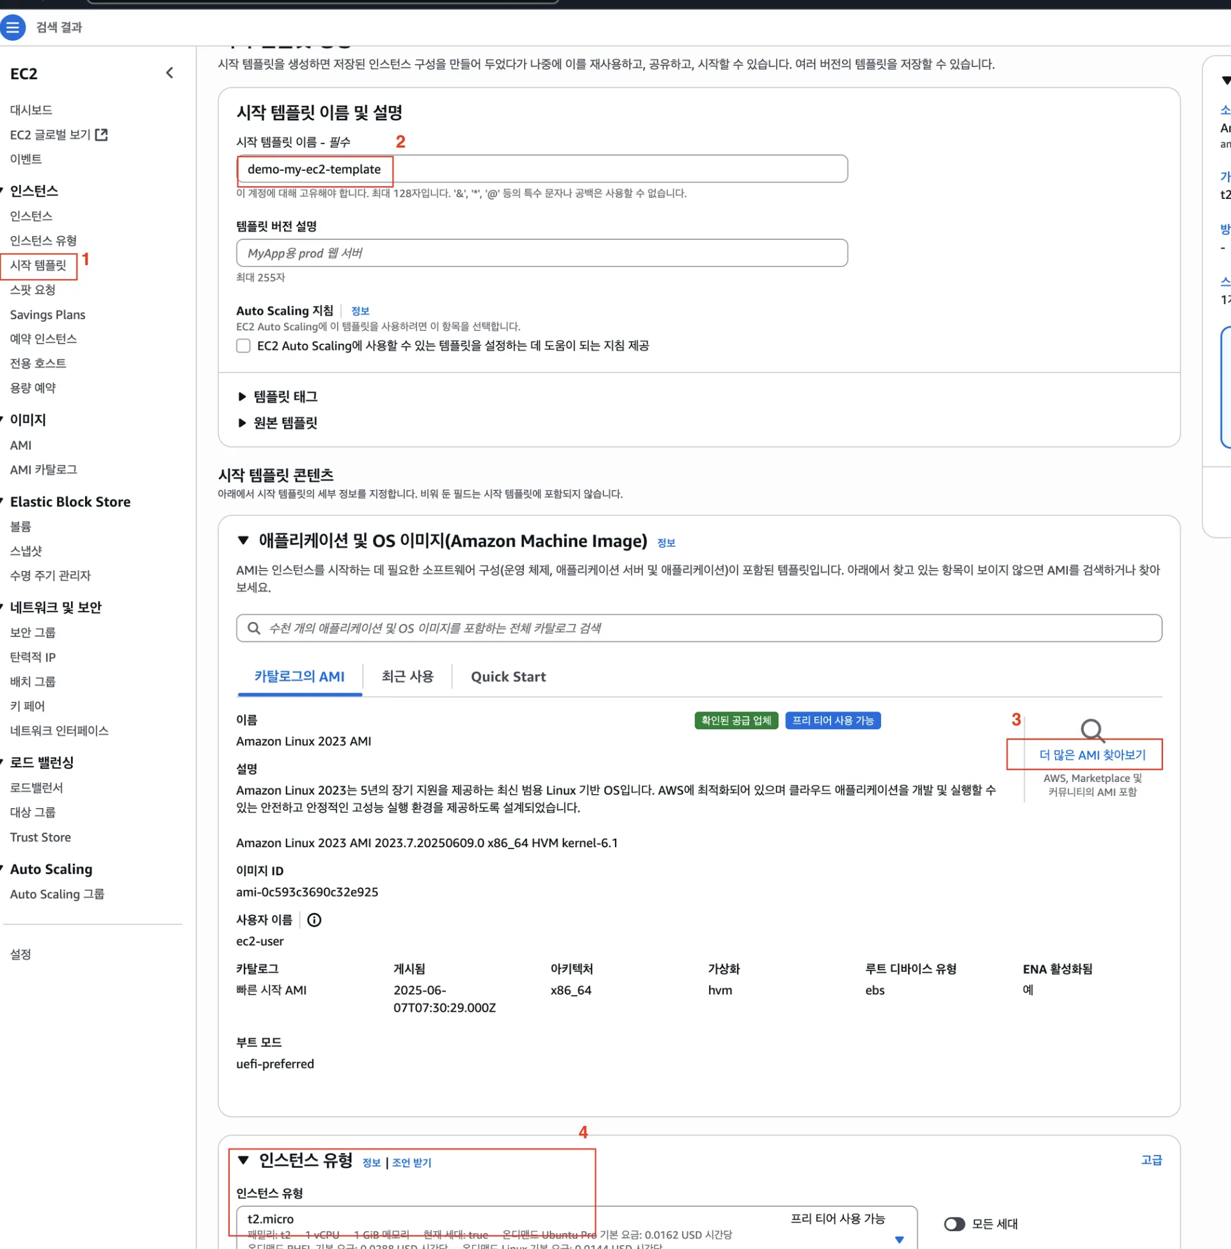This screenshot has width=1231, height=1249.
Task: Click the 확인된 공급 업체 green badge
Action: click(x=736, y=720)
